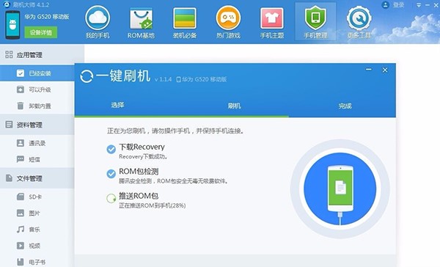The image size is (440, 267).
Task: Click the 图片 picture icon
Action: tap(21, 213)
